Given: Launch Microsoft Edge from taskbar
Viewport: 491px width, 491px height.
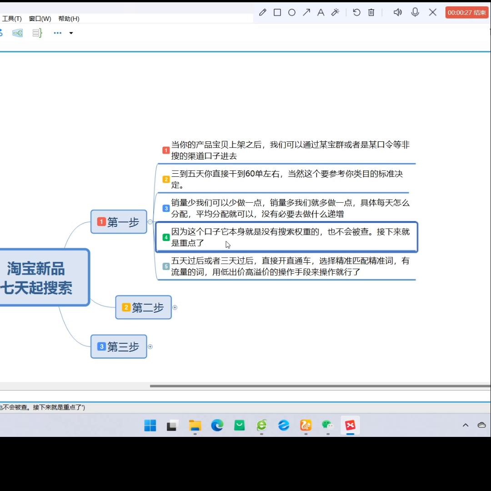Looking at the screenshot, I should 217,425.
